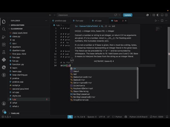Click the editor vertical scrollbar
The image size is (170, 127).
point(169,58)
